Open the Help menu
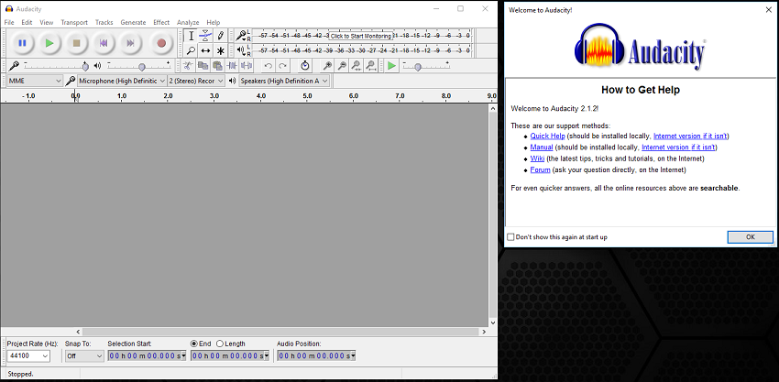The height and width of the screenshot is (382, 779). (x=214, y=22)
